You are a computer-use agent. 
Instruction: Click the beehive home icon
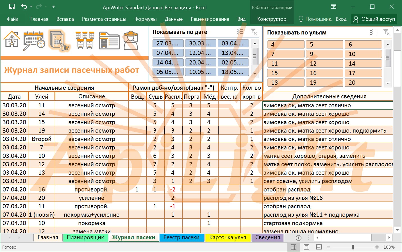(12, 40)
